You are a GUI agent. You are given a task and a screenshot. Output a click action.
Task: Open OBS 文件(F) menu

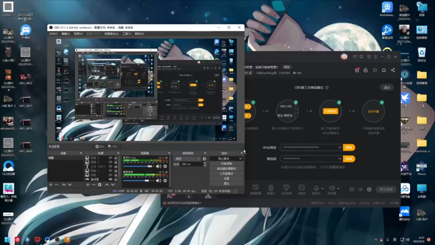point(53,34)
